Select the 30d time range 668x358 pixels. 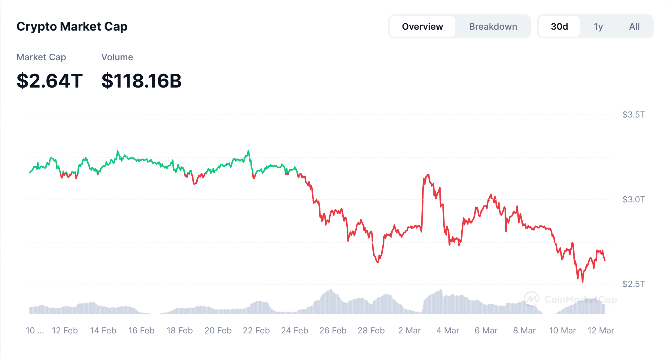point(559,27)
